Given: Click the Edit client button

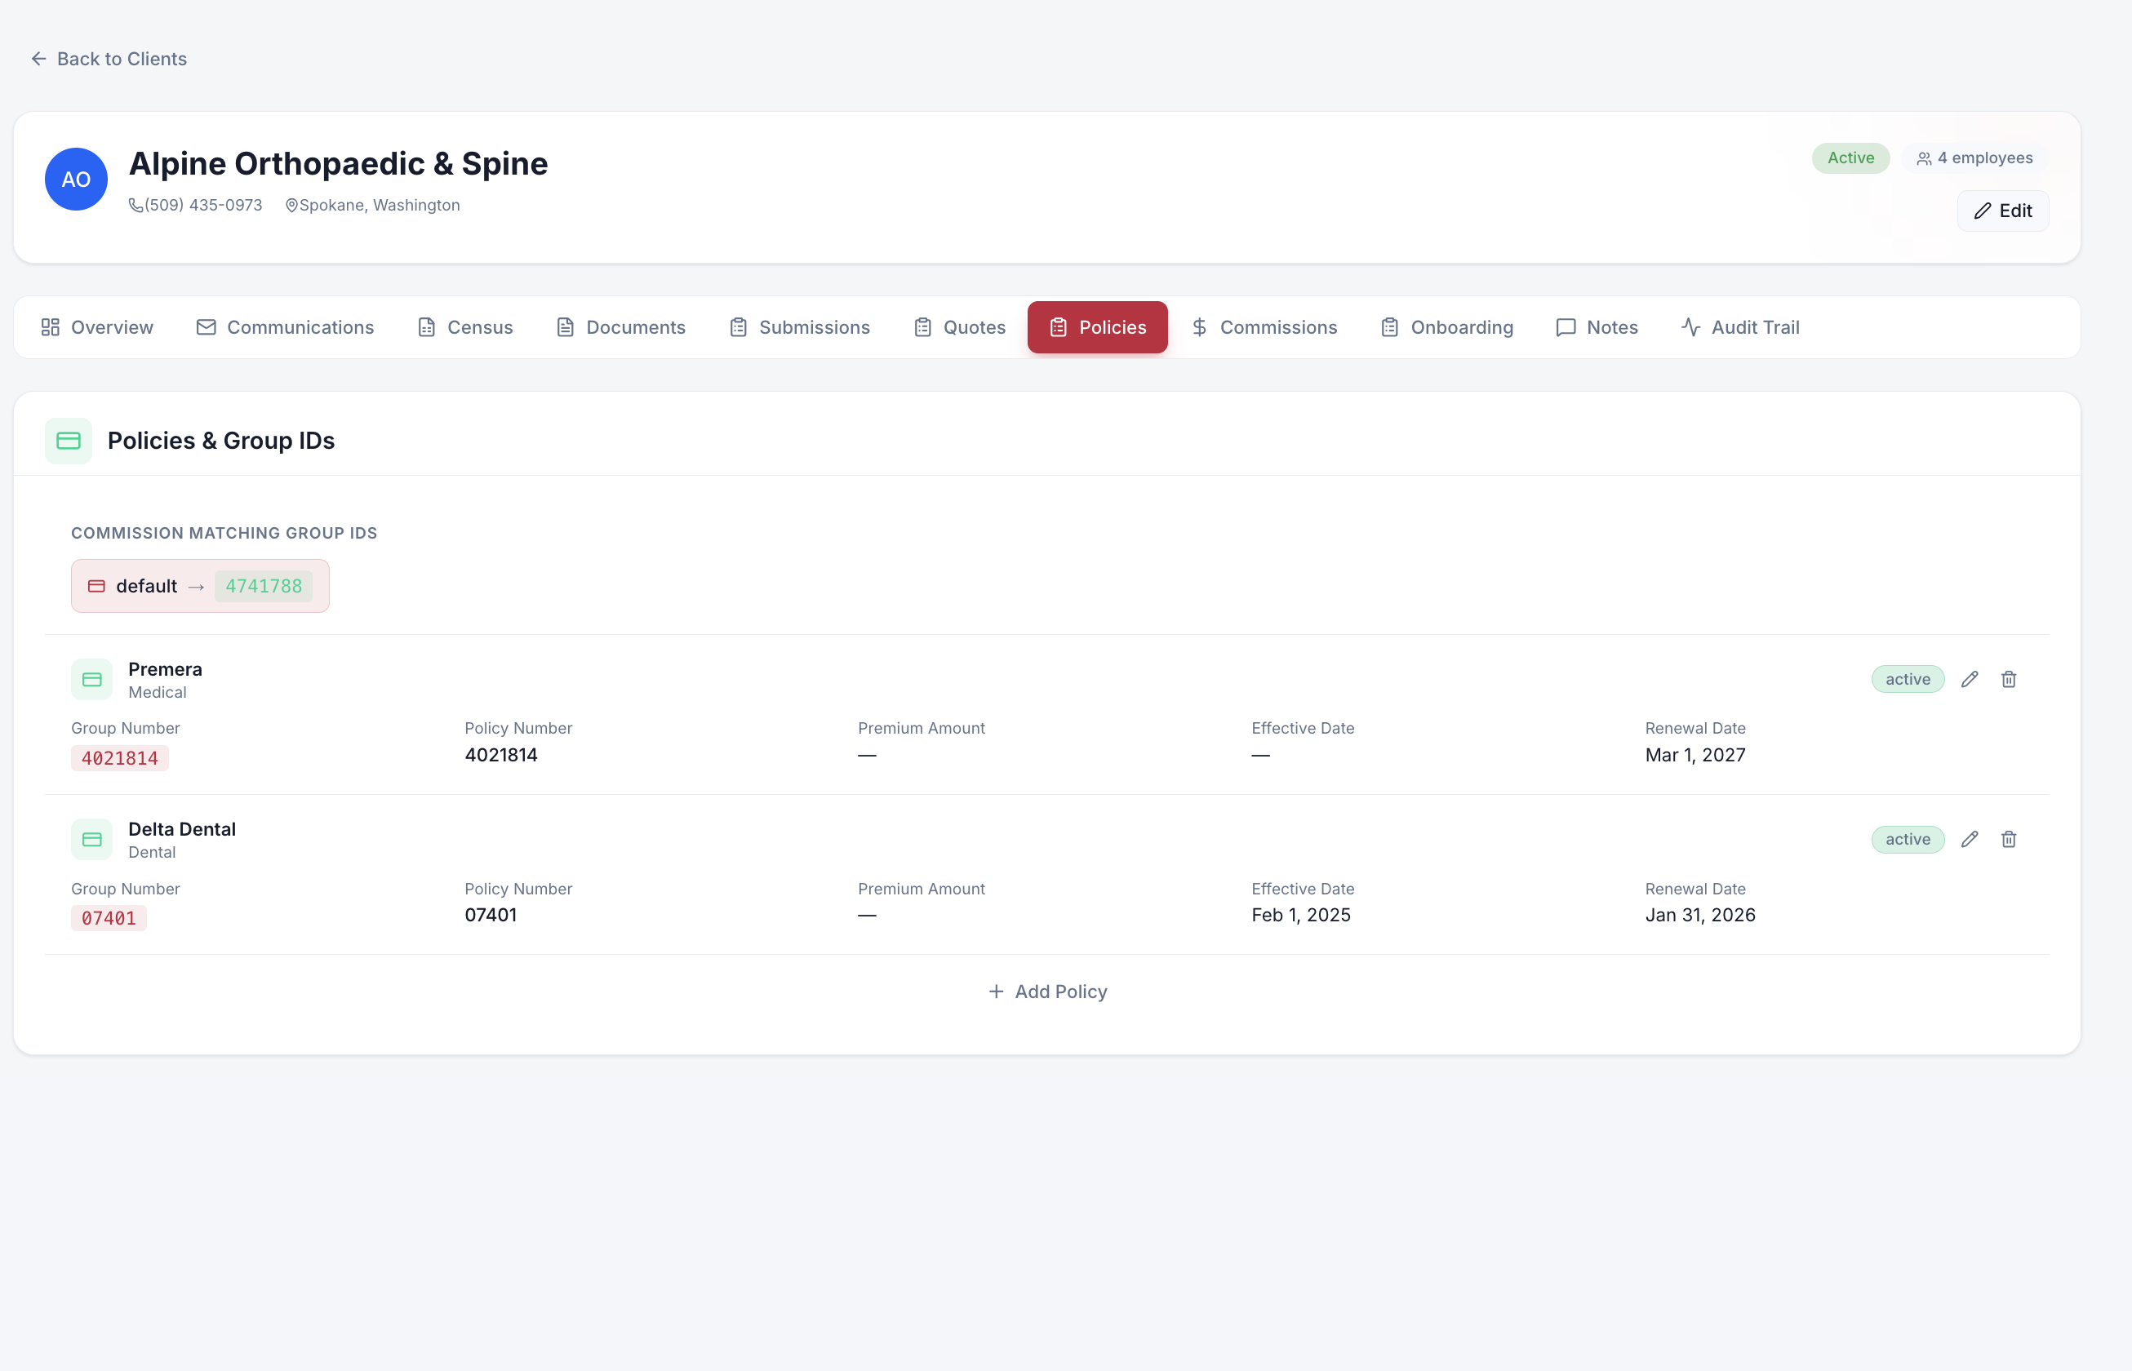Looking at the screenshot, I should 2002,211.
